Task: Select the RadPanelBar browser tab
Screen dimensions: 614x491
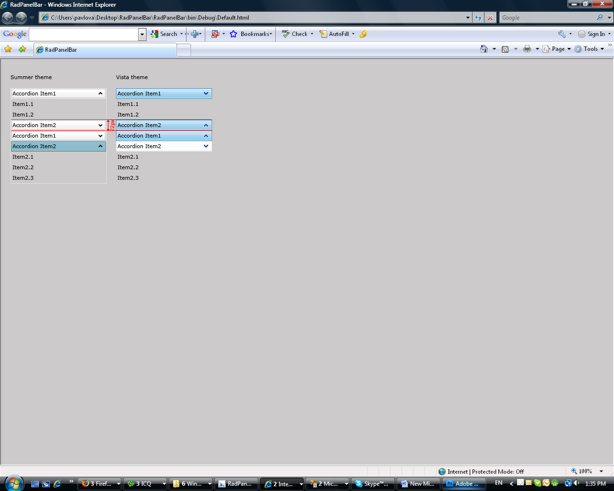Action: click(105, 50)
